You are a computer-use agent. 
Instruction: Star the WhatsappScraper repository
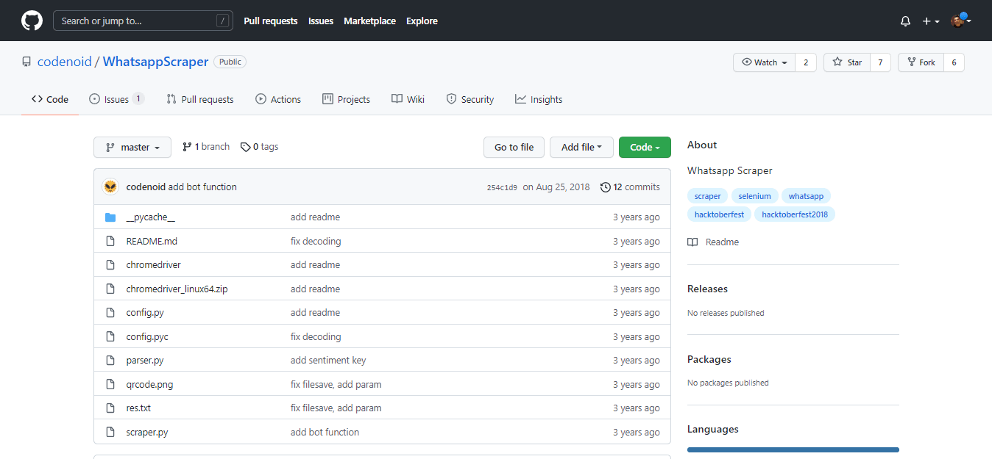[x=847, y=62]
